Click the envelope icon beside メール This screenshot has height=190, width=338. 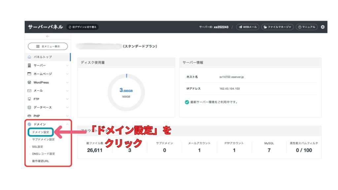[29, 91]
